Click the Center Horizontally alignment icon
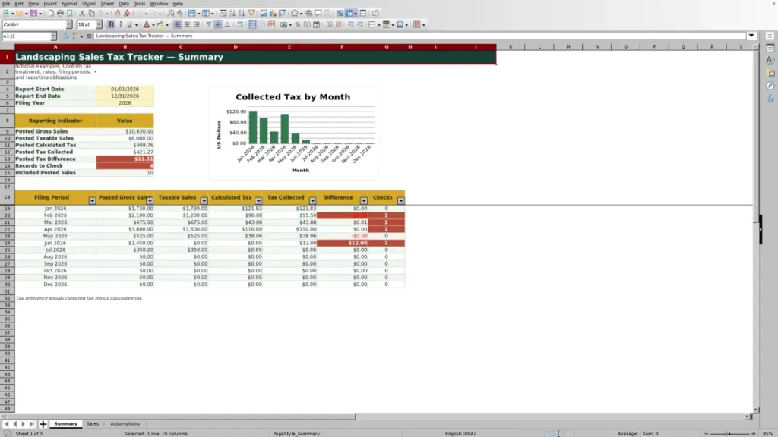 coord(187,25)
